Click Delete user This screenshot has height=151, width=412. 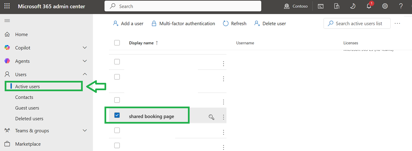coord(270,23)
